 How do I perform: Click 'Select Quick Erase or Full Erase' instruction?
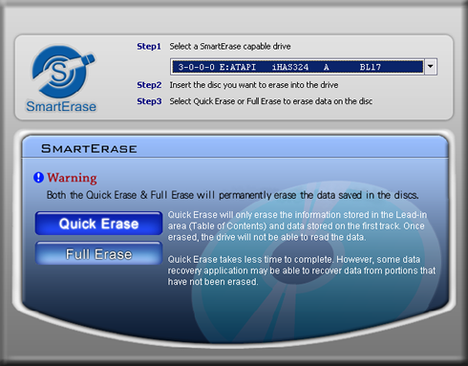(271, 101)
